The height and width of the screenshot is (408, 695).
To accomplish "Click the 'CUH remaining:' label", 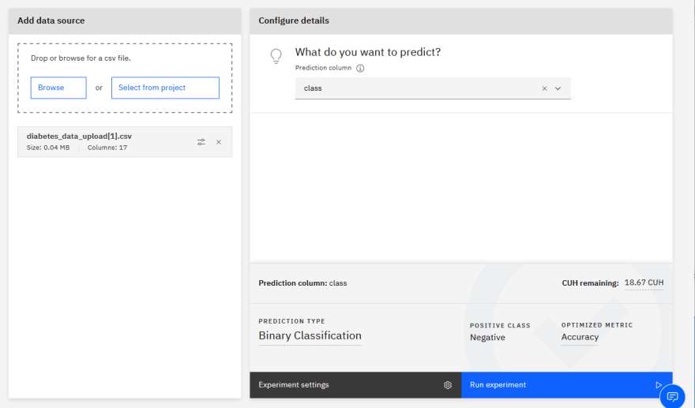I will [x=591, y=283].
